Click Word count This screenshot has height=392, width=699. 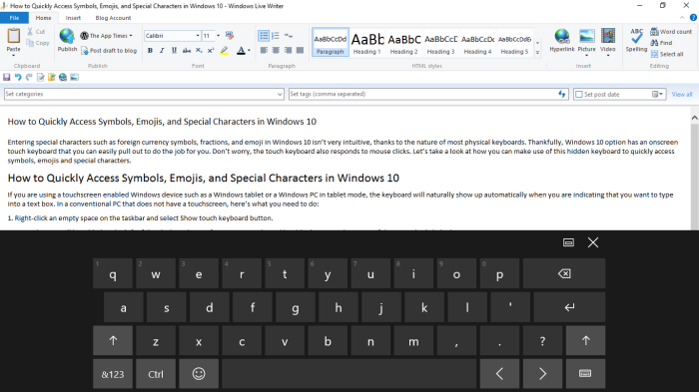[671, 32]
